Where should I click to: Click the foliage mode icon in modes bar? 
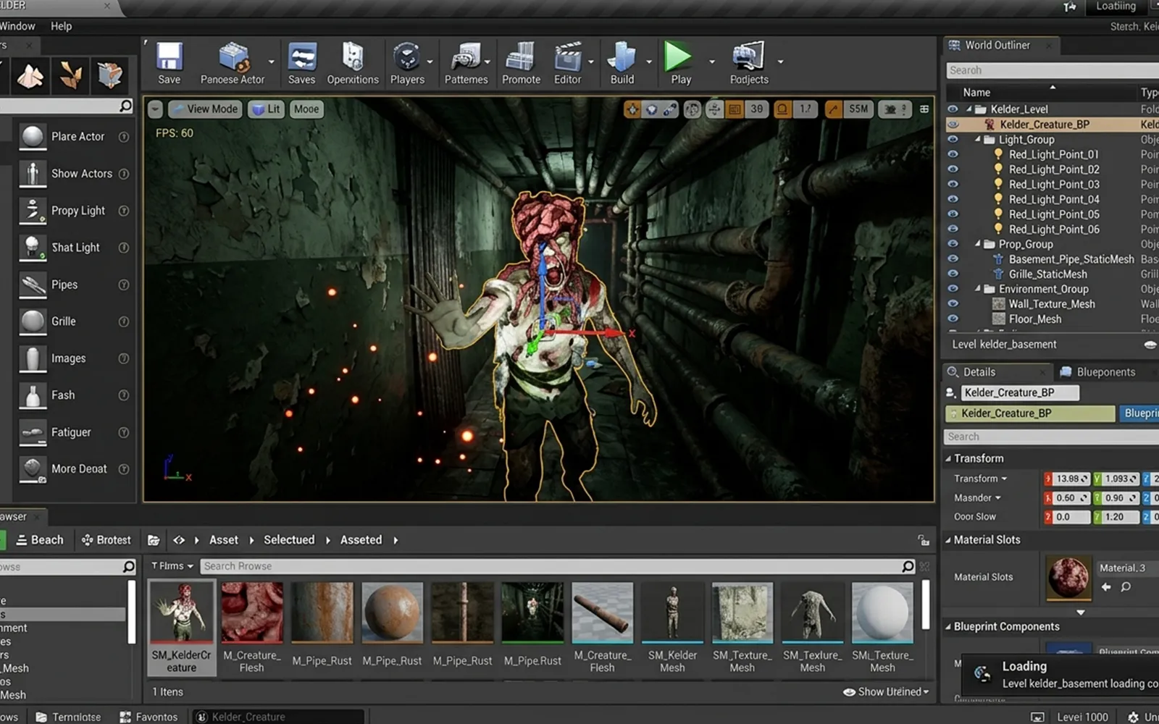(x=70, y=75)
